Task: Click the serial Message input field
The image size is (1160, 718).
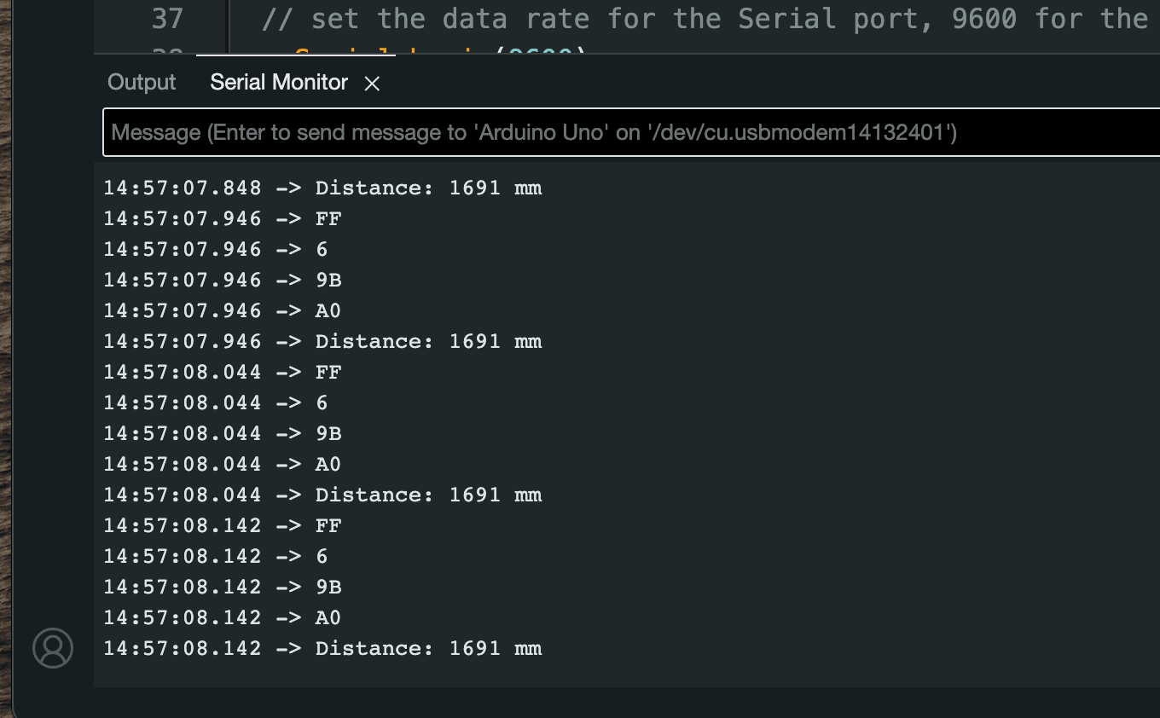Action: pos(631,133)
